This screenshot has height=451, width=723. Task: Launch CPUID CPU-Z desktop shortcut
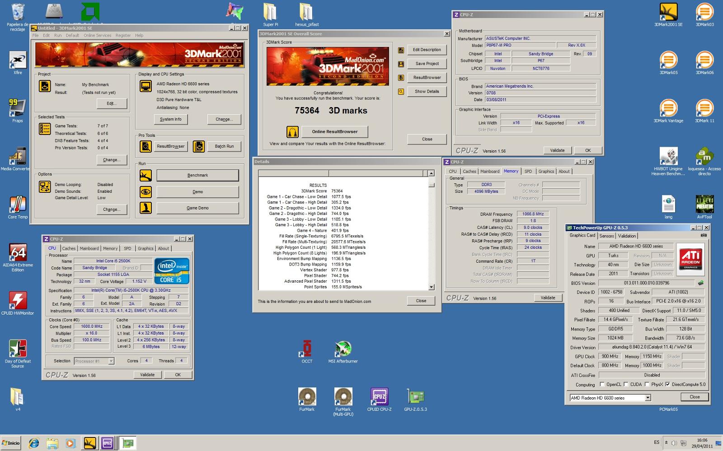[x=379, y=399]
